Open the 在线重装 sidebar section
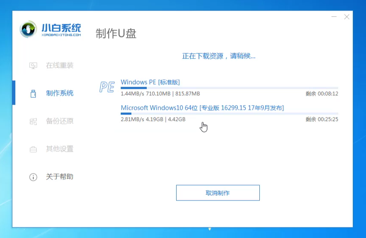 click(x=60, y=66)
